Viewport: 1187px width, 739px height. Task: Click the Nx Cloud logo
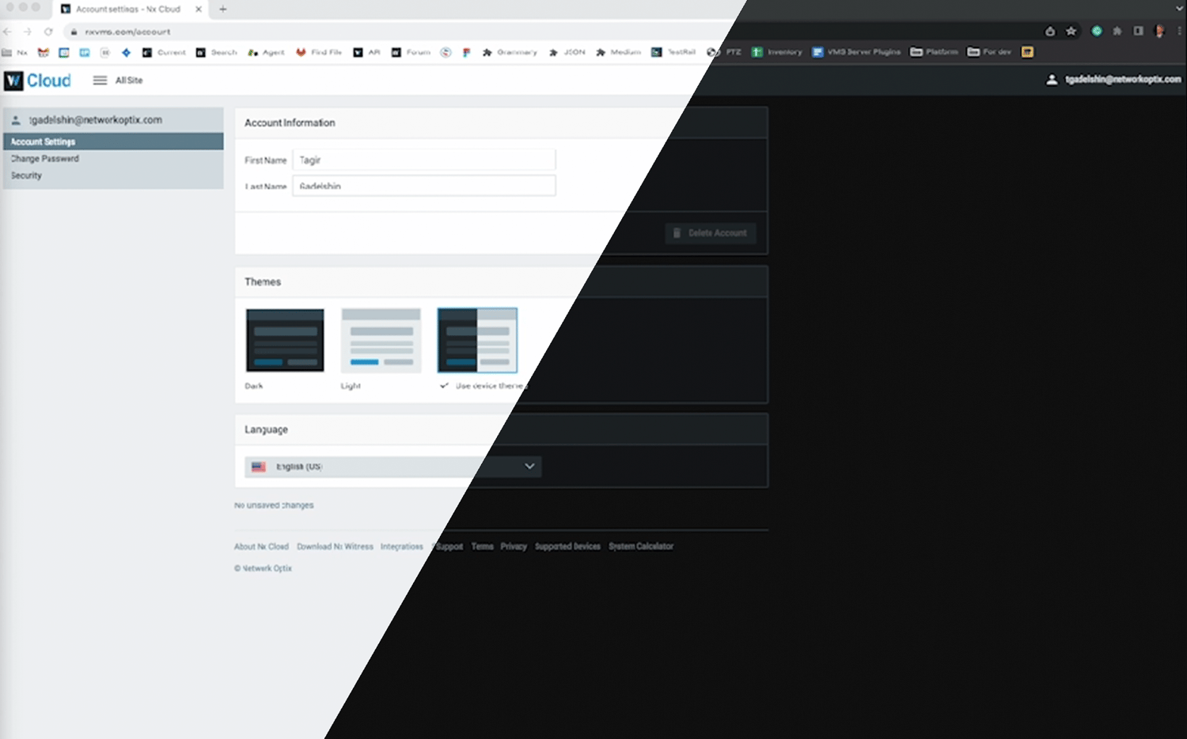(x=37, y=81)
